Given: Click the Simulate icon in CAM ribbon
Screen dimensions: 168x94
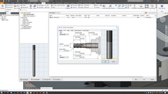Looking at the screenshot, I should (2, 7).
